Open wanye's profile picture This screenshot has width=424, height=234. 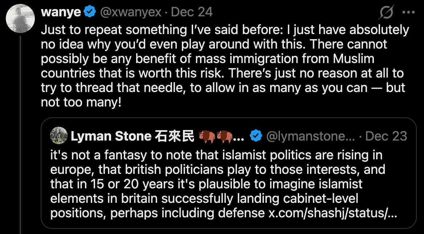click(x=21, y=18)
